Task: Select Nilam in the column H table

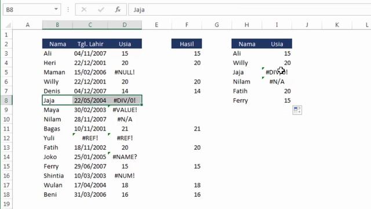Action: click(x=247, y=82)
